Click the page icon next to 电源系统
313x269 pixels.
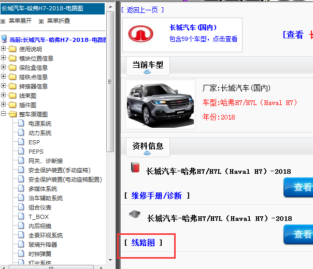pos(21,123)
